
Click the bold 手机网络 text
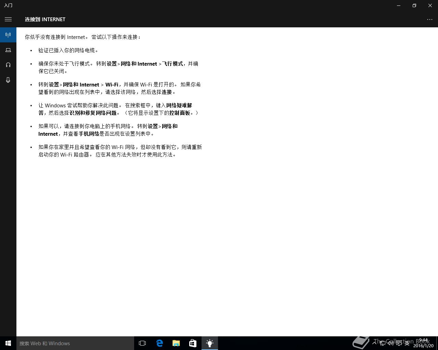tap(89, 134)
